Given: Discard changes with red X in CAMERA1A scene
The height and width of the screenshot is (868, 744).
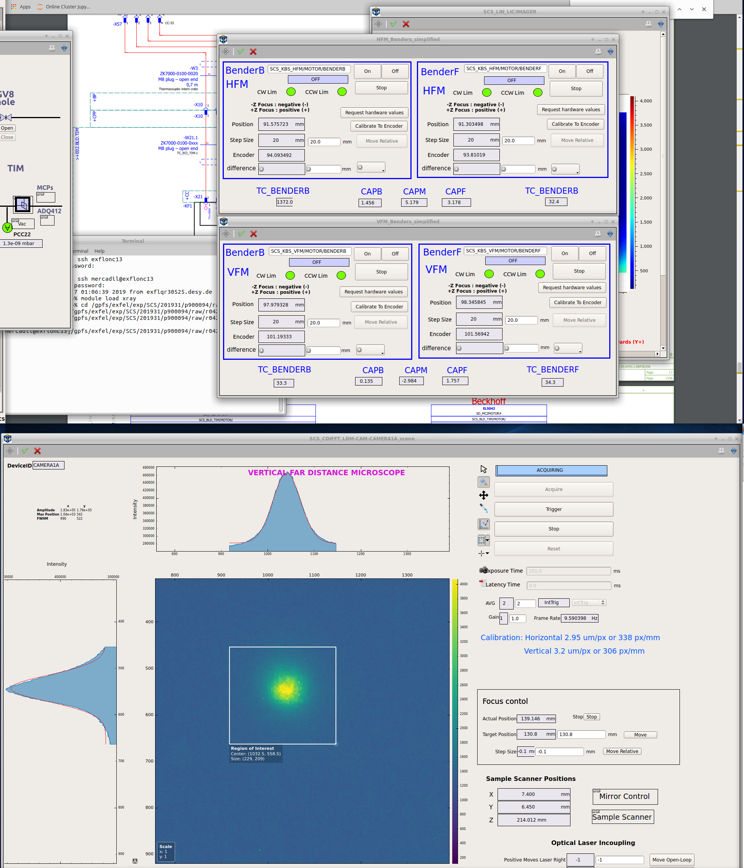Looking at the screenshot, I should (37, 451).
